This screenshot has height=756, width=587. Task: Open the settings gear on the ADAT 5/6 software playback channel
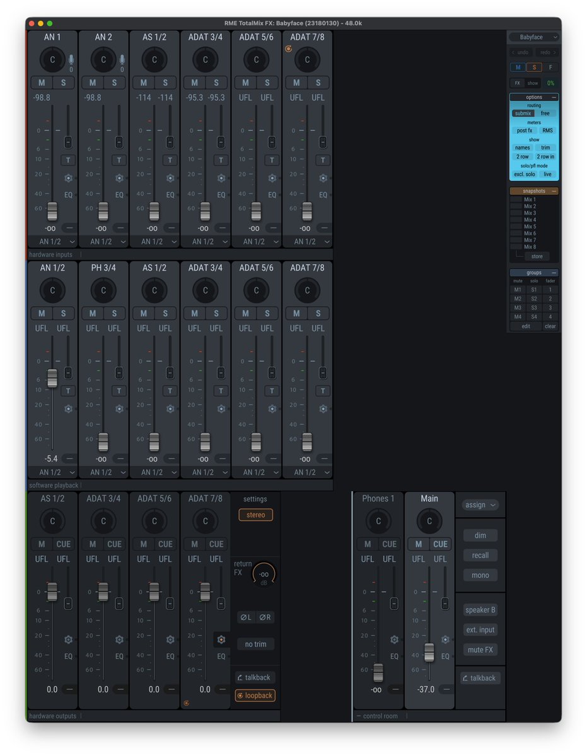pyautogui.click(x=272, y=409)
